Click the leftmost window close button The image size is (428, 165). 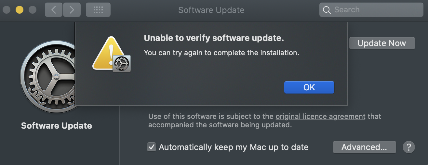coord(7,10)
